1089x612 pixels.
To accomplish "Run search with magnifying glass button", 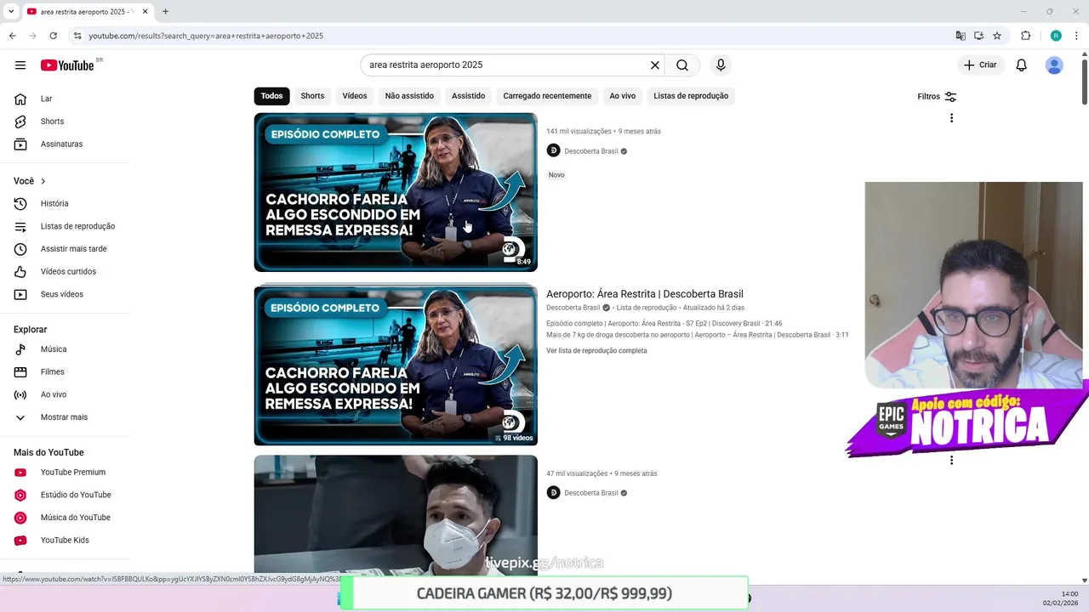I will [x=682, y=65].
